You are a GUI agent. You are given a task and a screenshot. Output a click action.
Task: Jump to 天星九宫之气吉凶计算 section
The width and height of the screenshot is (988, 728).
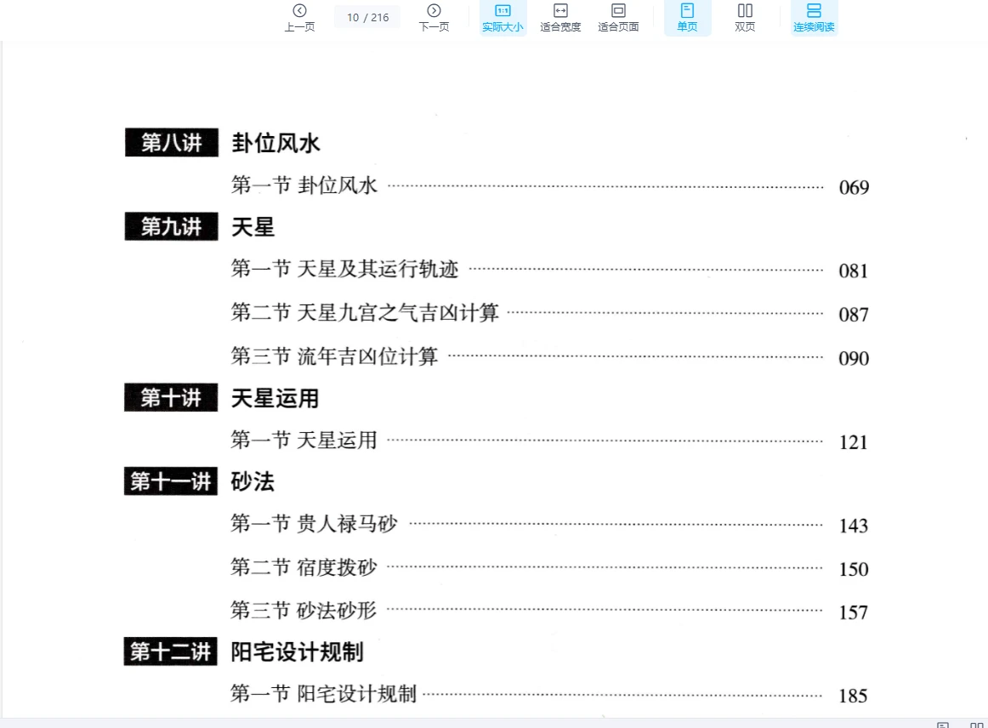(x=398, y=313)
